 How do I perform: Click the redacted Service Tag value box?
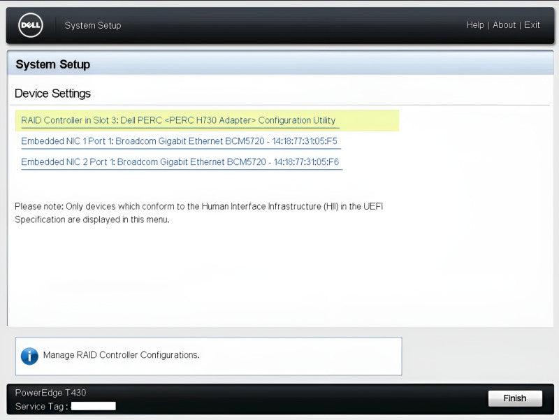point(94,406)
